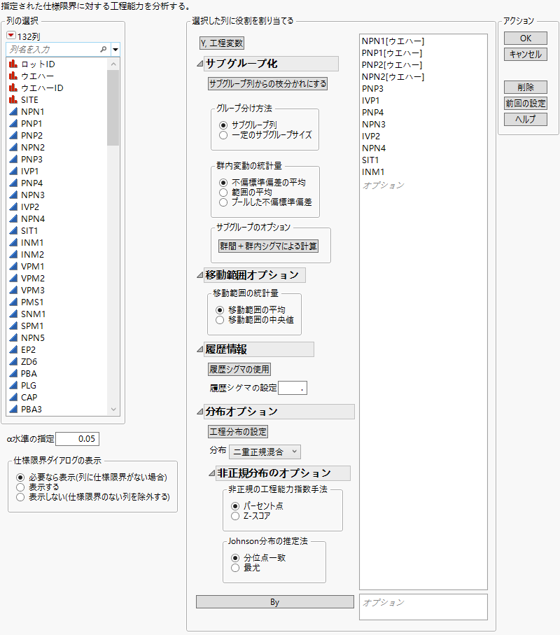
Task: Click 群間＋群内シグマによる計算 button
Action: [x=268, y=246]
